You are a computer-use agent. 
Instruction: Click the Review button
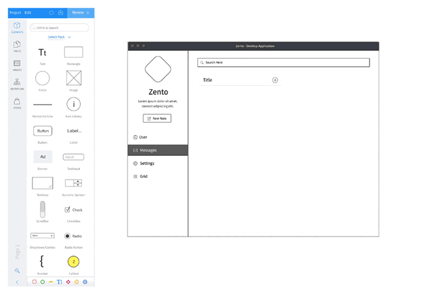pyautogui.click(x=79, y=12)
